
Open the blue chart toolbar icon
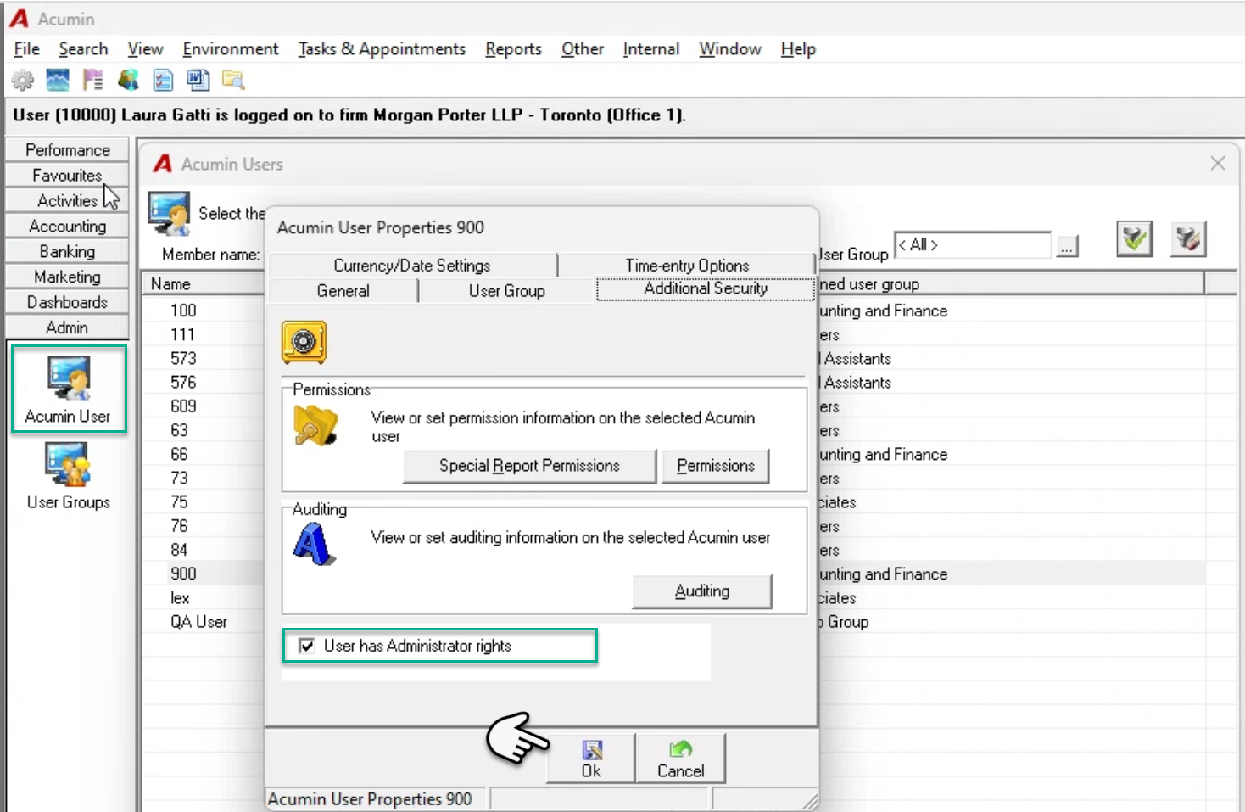point(58,81)
